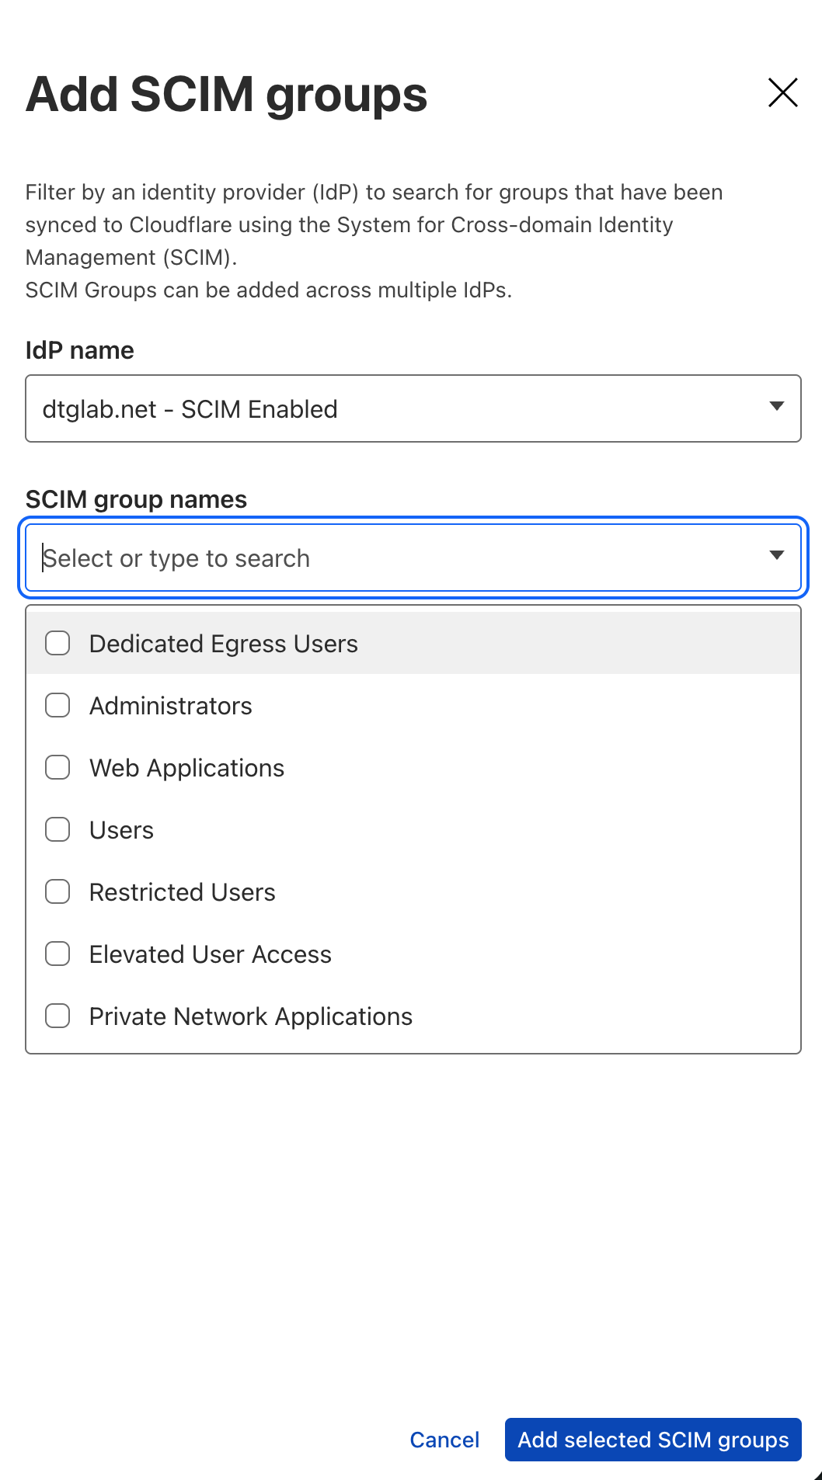Select the Private Network Applications option label
Image resolution: width=822 pixels, height=1480 pixels.
tap(251, 1016)
